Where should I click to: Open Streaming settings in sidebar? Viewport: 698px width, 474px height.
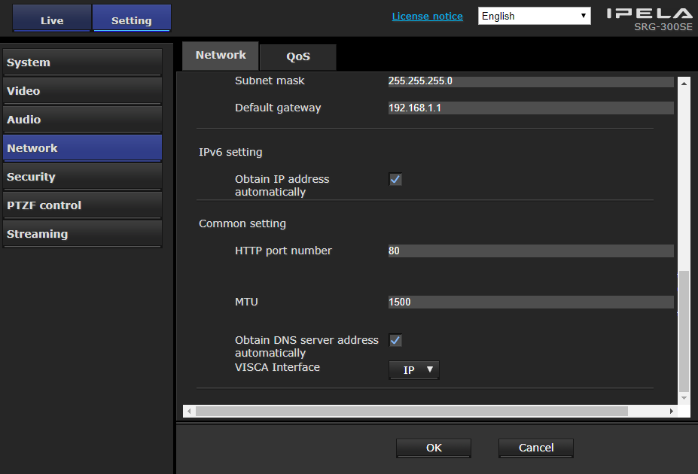82,234
